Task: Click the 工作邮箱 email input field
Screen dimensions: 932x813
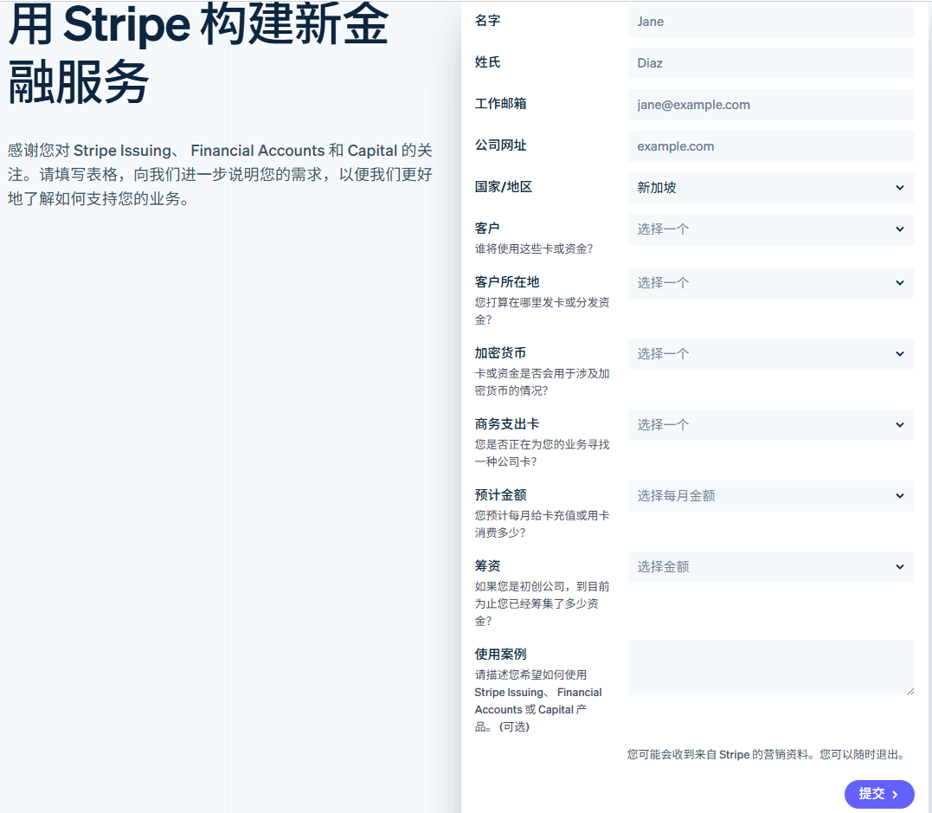Action: pos(770,105)
